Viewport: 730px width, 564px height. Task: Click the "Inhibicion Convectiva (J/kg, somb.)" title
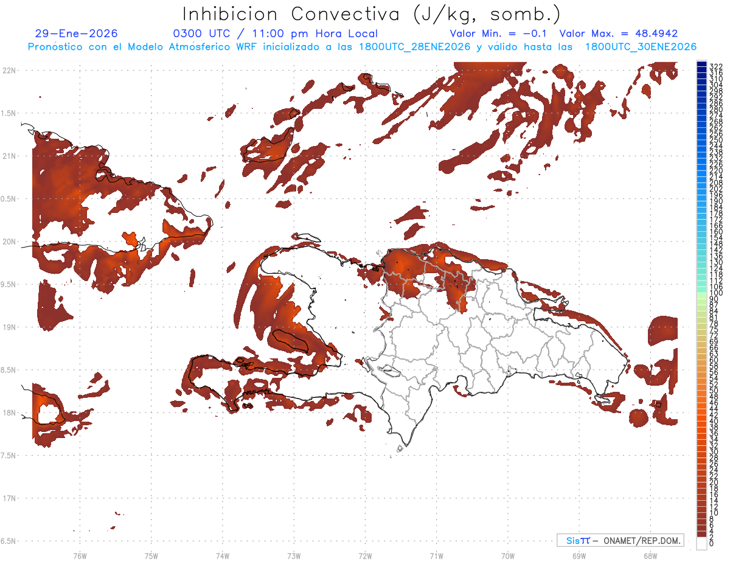coord(372,14)
